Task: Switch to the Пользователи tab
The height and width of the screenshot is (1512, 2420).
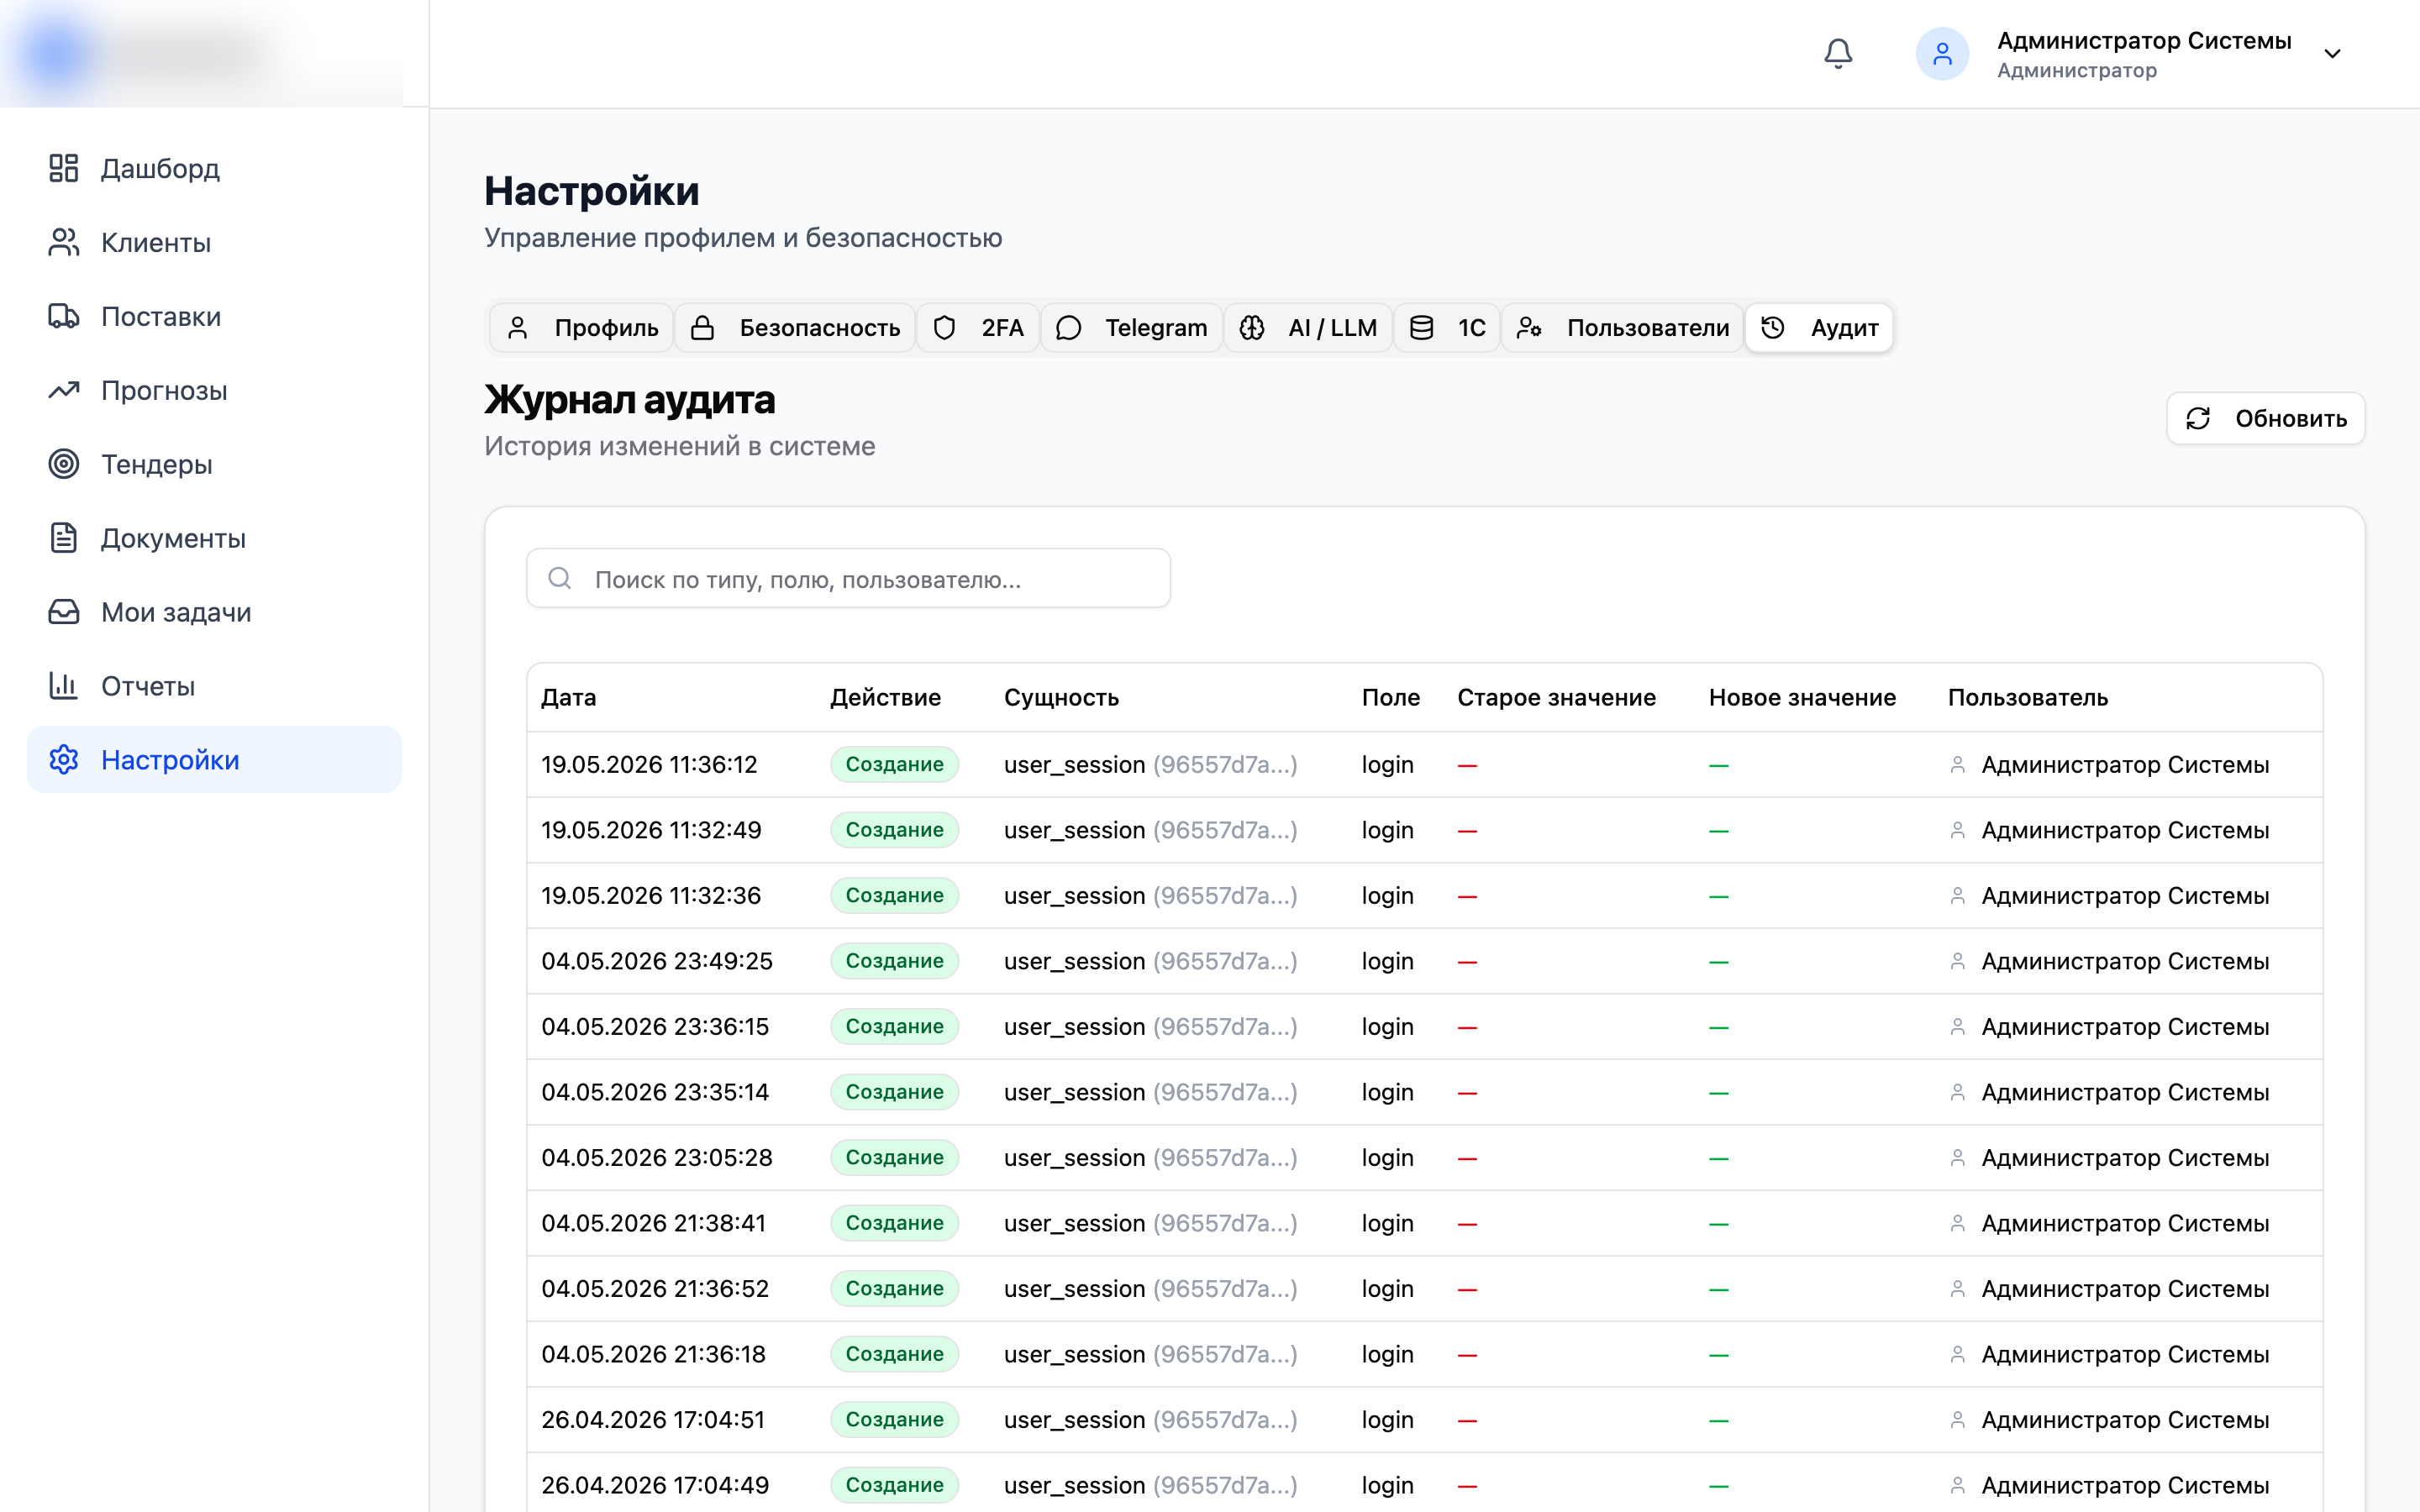Action: pos(1623,328)
